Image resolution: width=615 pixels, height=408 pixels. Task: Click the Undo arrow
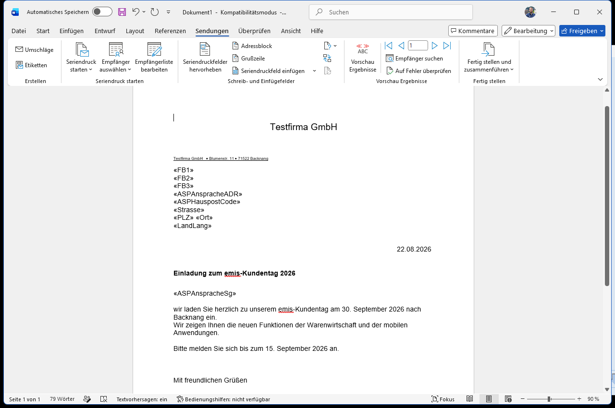(136, 12)
